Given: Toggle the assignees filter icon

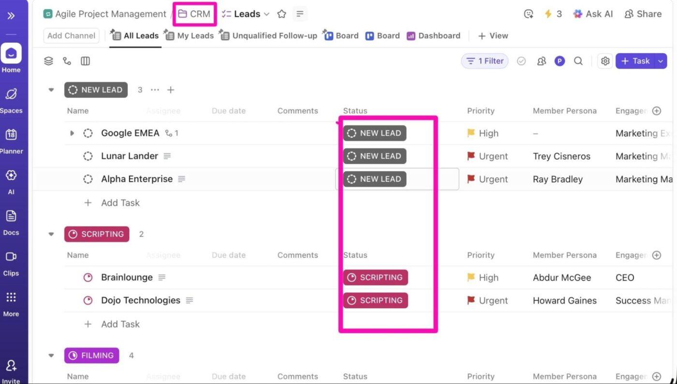Looking at the screenshot, I should coord(541,61).
